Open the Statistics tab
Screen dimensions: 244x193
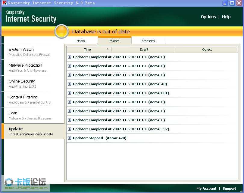[148, 41]
